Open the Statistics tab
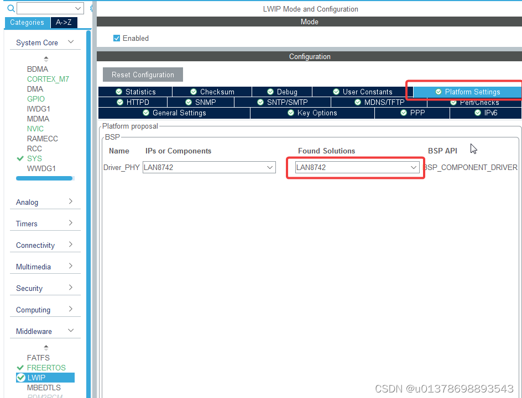Viewport: 522px width, 398px height. point(135,92)
